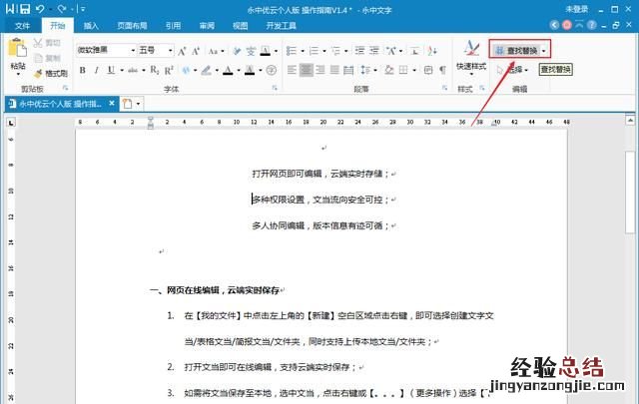Apply subscript R₂ formatting
Screen dimensions: 639x404
(x=155, y=71)
